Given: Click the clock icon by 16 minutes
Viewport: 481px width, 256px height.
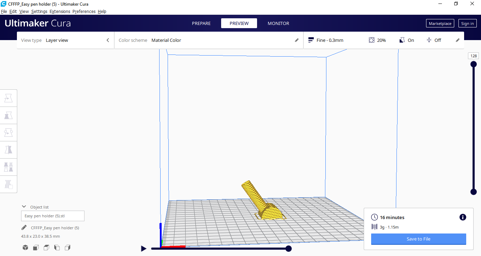Looking at the screenshot, I should (375, 217).
